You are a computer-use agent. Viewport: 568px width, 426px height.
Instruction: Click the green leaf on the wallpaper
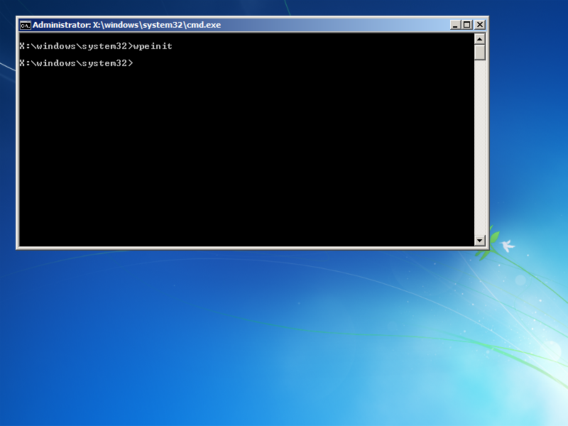[494, 239]
